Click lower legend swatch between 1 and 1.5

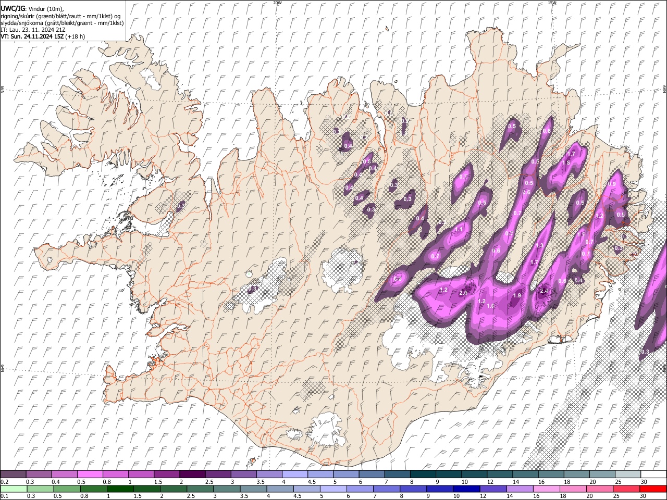click(x=120, y=489)
